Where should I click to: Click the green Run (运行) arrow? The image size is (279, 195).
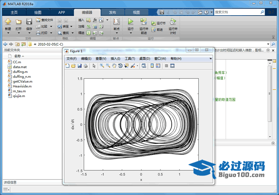pos(131,21)
